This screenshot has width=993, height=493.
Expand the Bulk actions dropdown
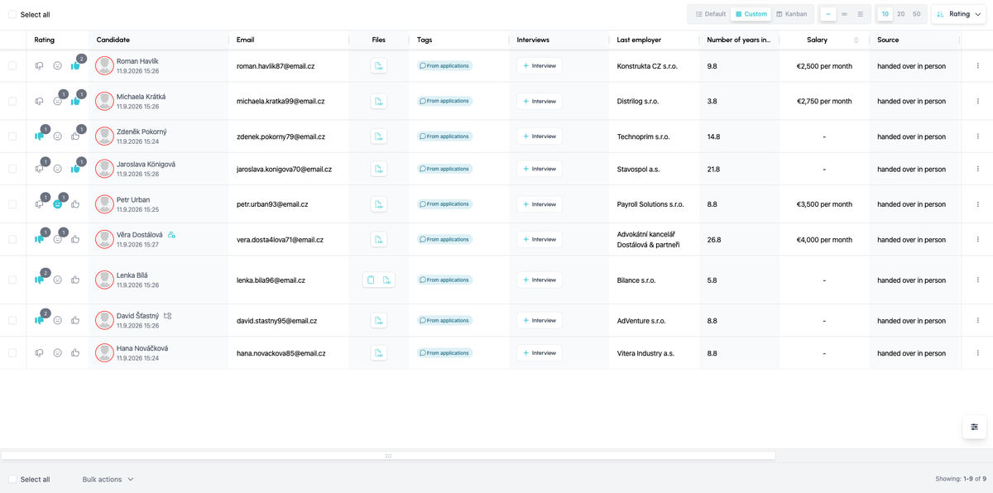pyautogui.click(x=108, y=480)
